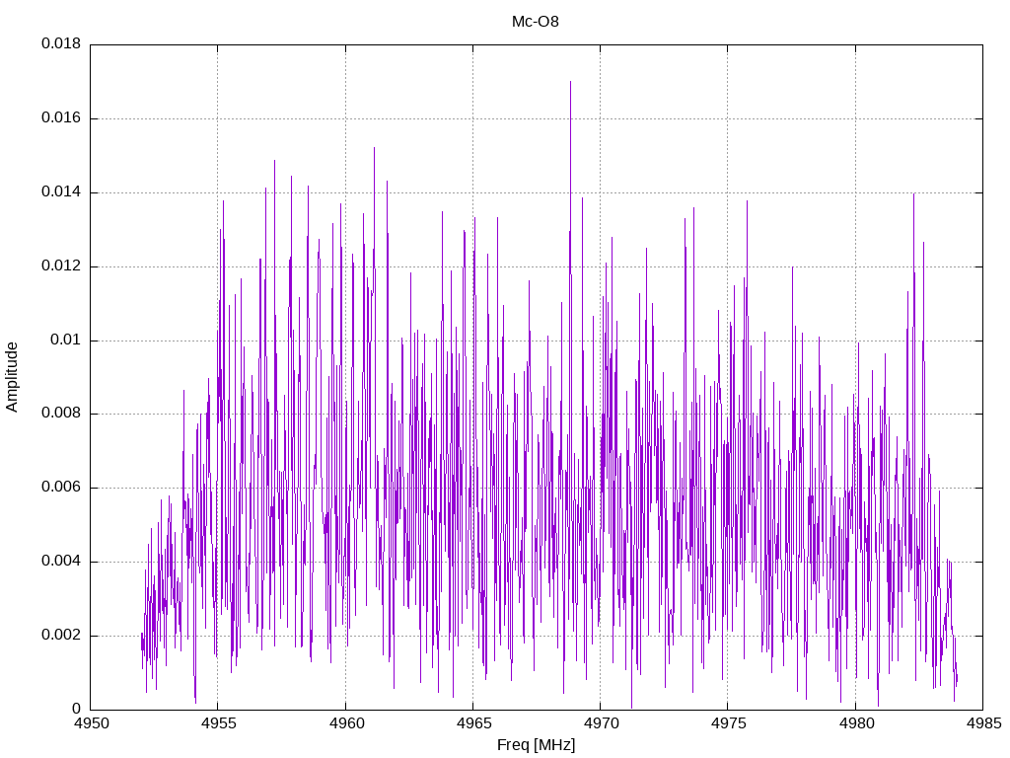The image size is (1010, 758).
Task: Click the 4965 x-axis tick label
Action: pyautogui.click(x=473, y=723)
